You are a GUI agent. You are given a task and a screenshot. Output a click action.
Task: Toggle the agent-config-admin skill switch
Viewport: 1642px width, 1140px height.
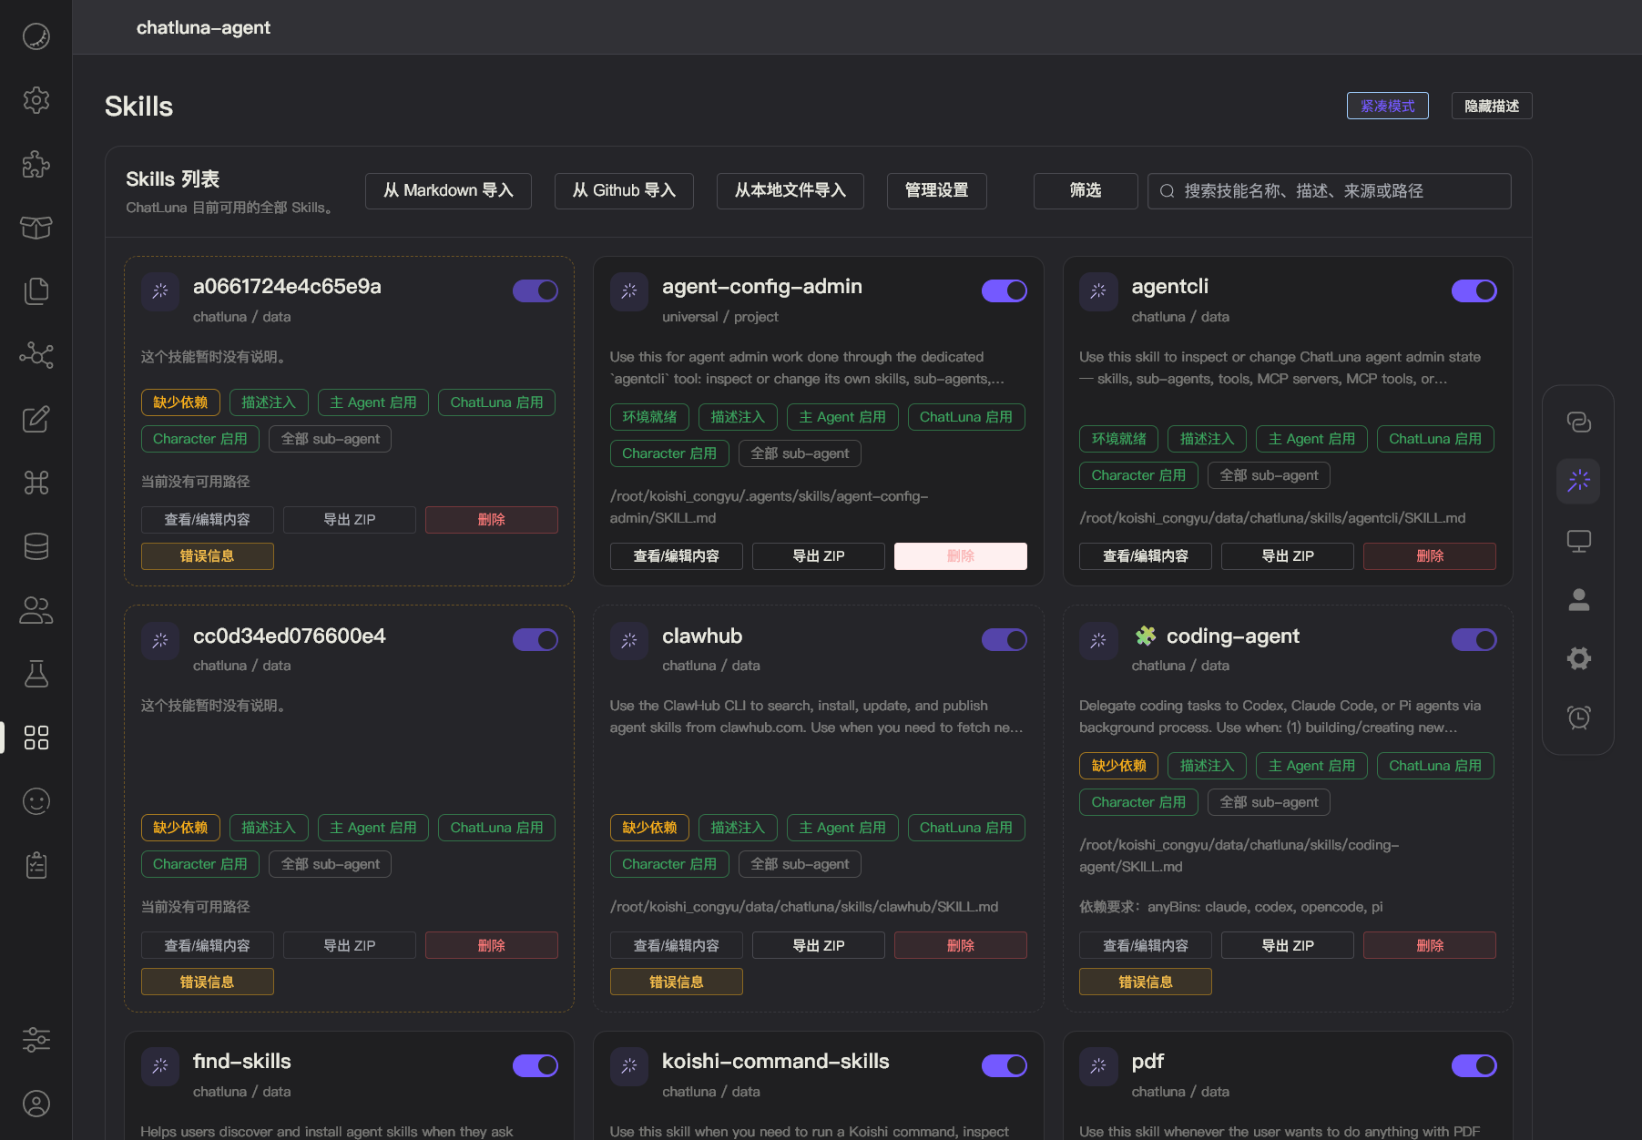coord(1005,290)
